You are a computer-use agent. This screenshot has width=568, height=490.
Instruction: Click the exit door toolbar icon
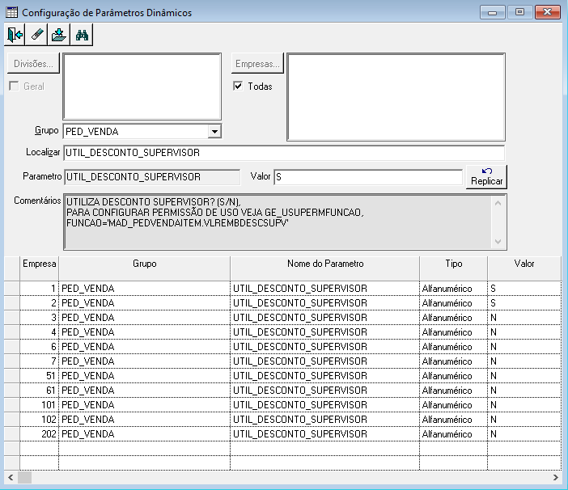[15, 35]
